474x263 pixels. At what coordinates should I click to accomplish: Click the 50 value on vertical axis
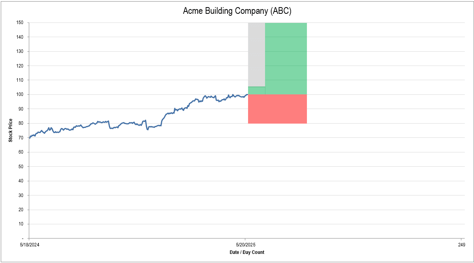click(21, 166)
